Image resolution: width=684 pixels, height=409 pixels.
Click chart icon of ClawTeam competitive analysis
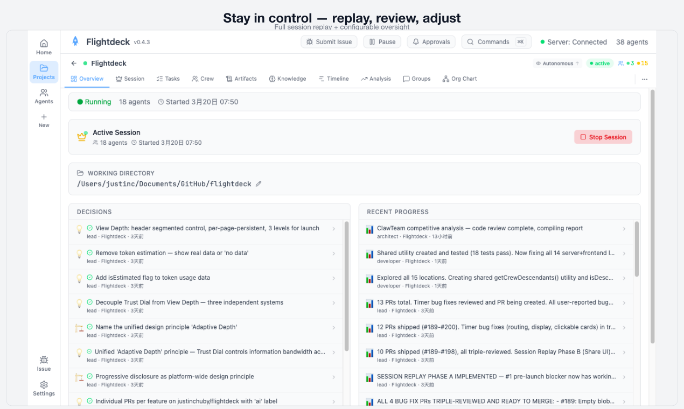tap(369, 229)
